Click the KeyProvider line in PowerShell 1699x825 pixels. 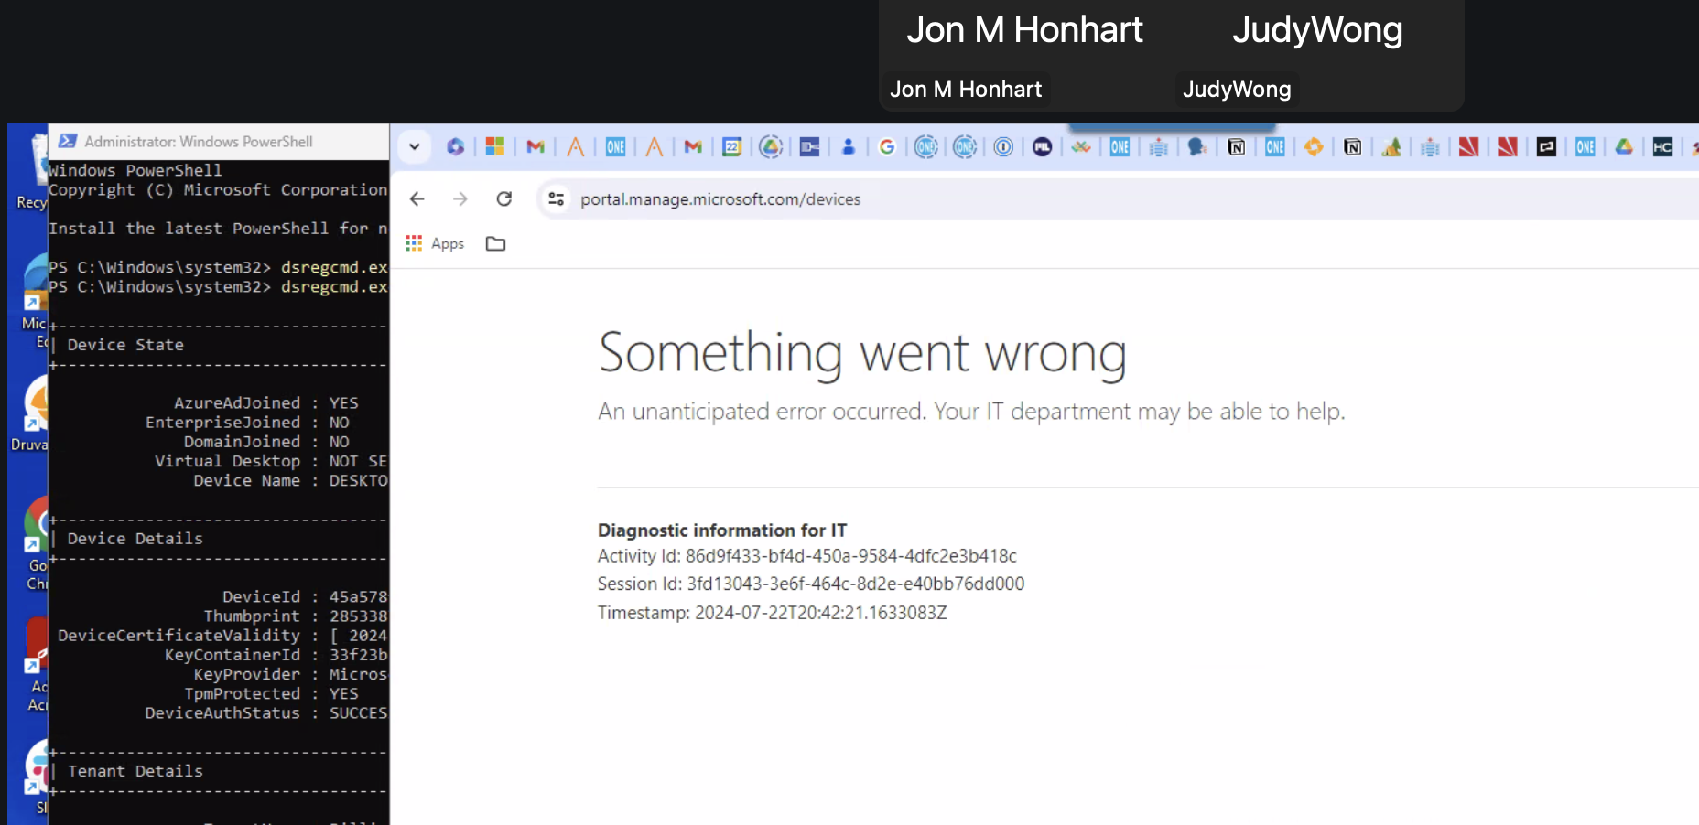click(x=291, y=674)
